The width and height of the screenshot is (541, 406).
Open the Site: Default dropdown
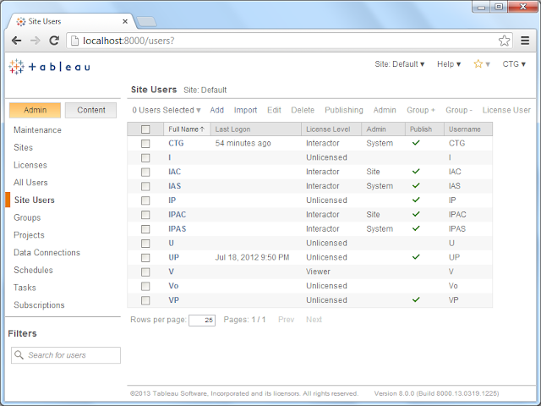[x=400, y=64]
